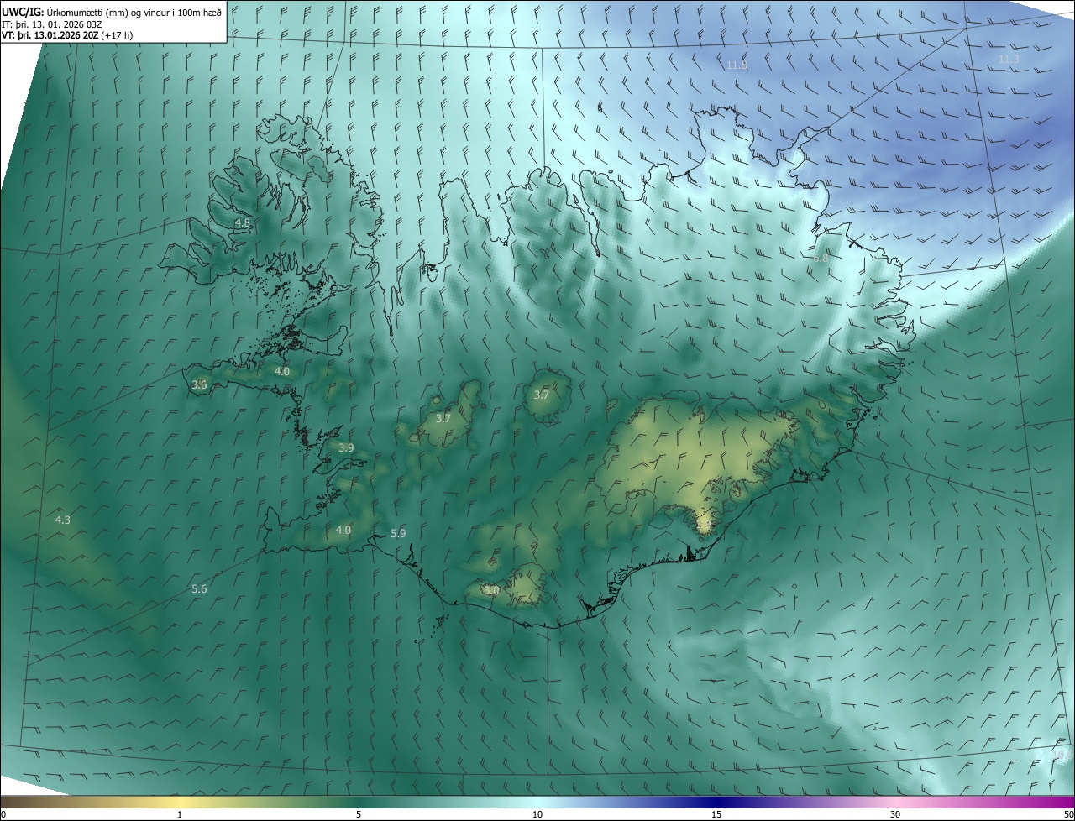Screen dimensions: 1075x821
Task: Click the 11.3 value label on the map
Action: coord(1009,60)
